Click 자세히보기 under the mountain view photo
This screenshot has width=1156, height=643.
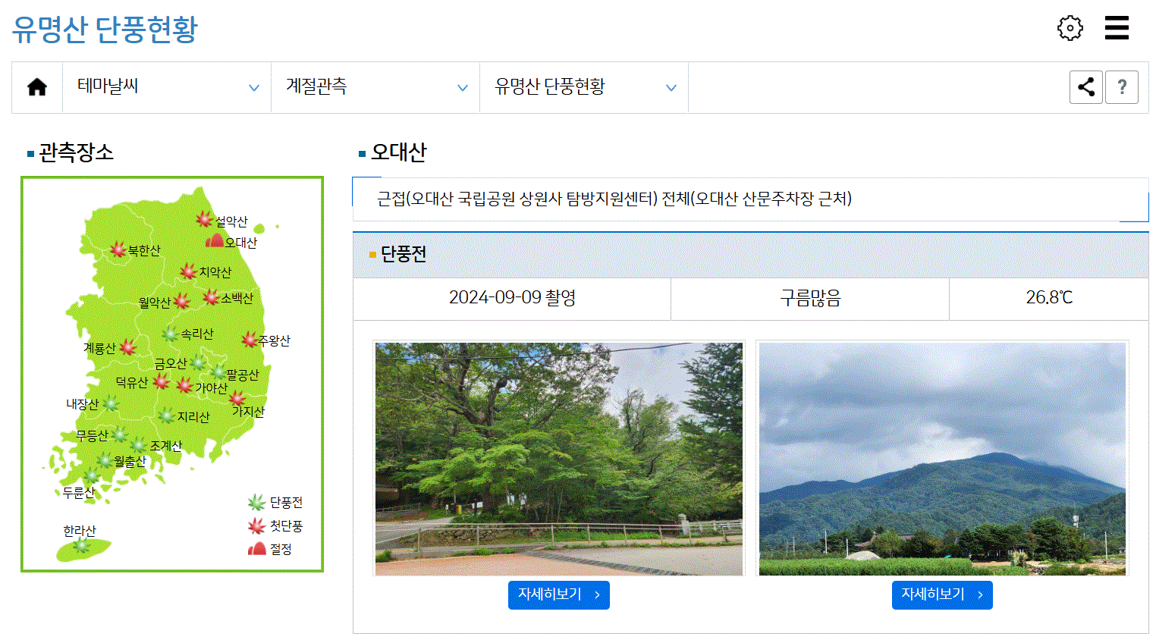coord(942,594)
